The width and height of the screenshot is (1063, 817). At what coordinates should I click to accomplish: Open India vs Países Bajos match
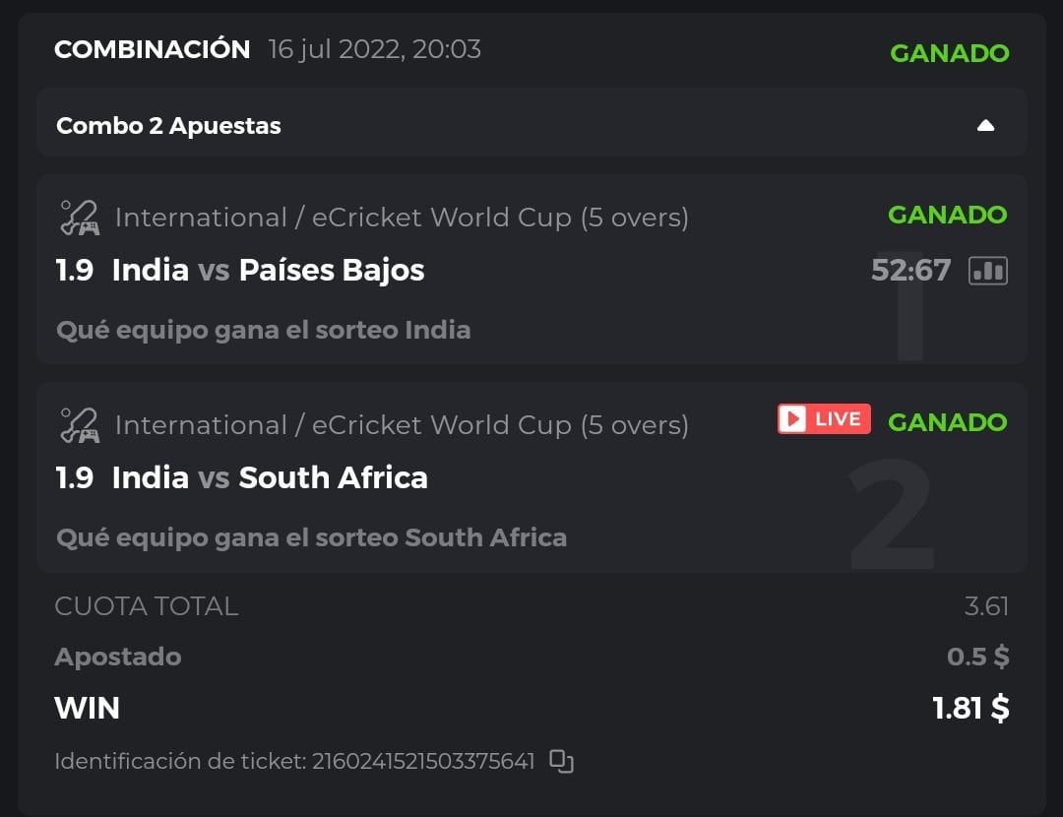(268, 270)
